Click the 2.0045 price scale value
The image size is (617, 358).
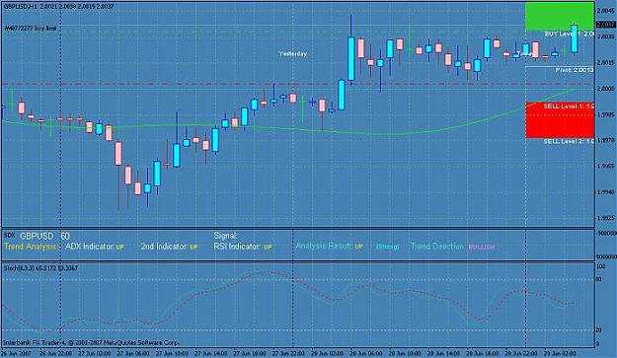pyautogui.click(x=606, y=11)
